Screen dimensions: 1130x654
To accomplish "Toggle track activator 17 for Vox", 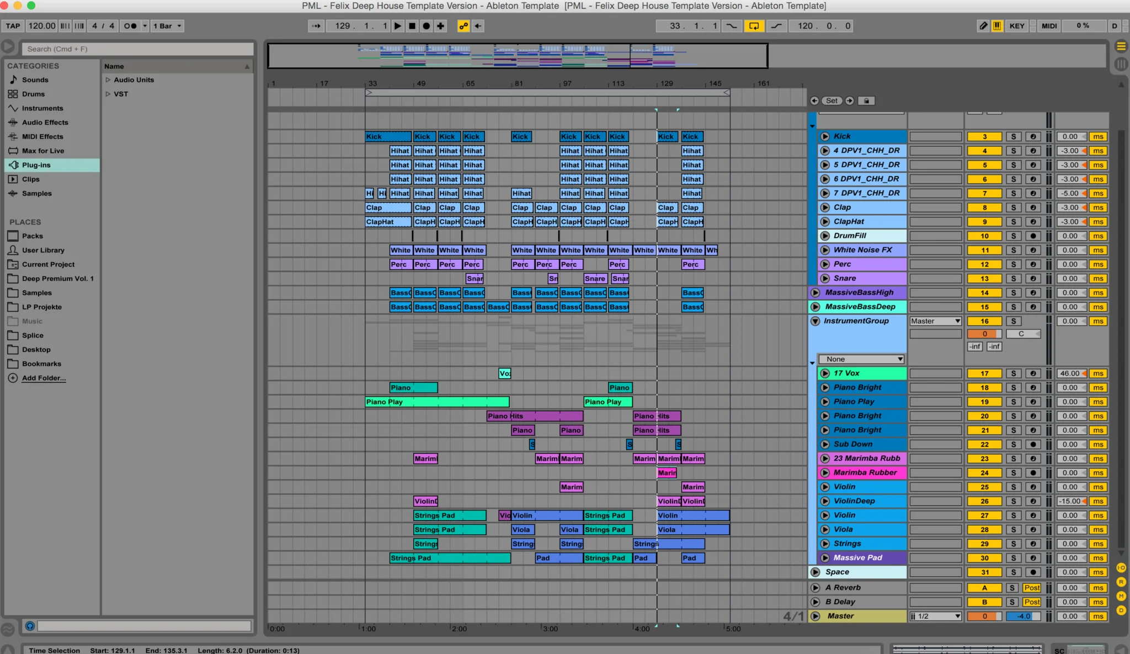I will [984, 374].
